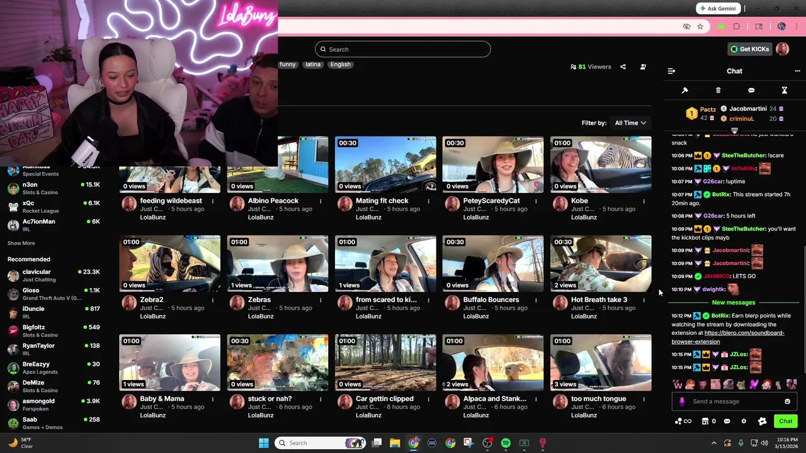The width and height of the screenshot is (806, 453).
Task: Click the hourglass icon in chat toolbar
Action: pos(785,91)
